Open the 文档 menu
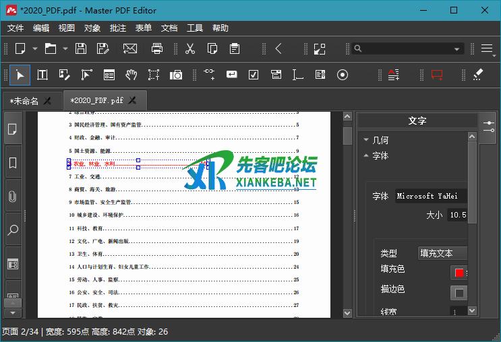This screenshot has width=501, height=342. tap(169, 28)
